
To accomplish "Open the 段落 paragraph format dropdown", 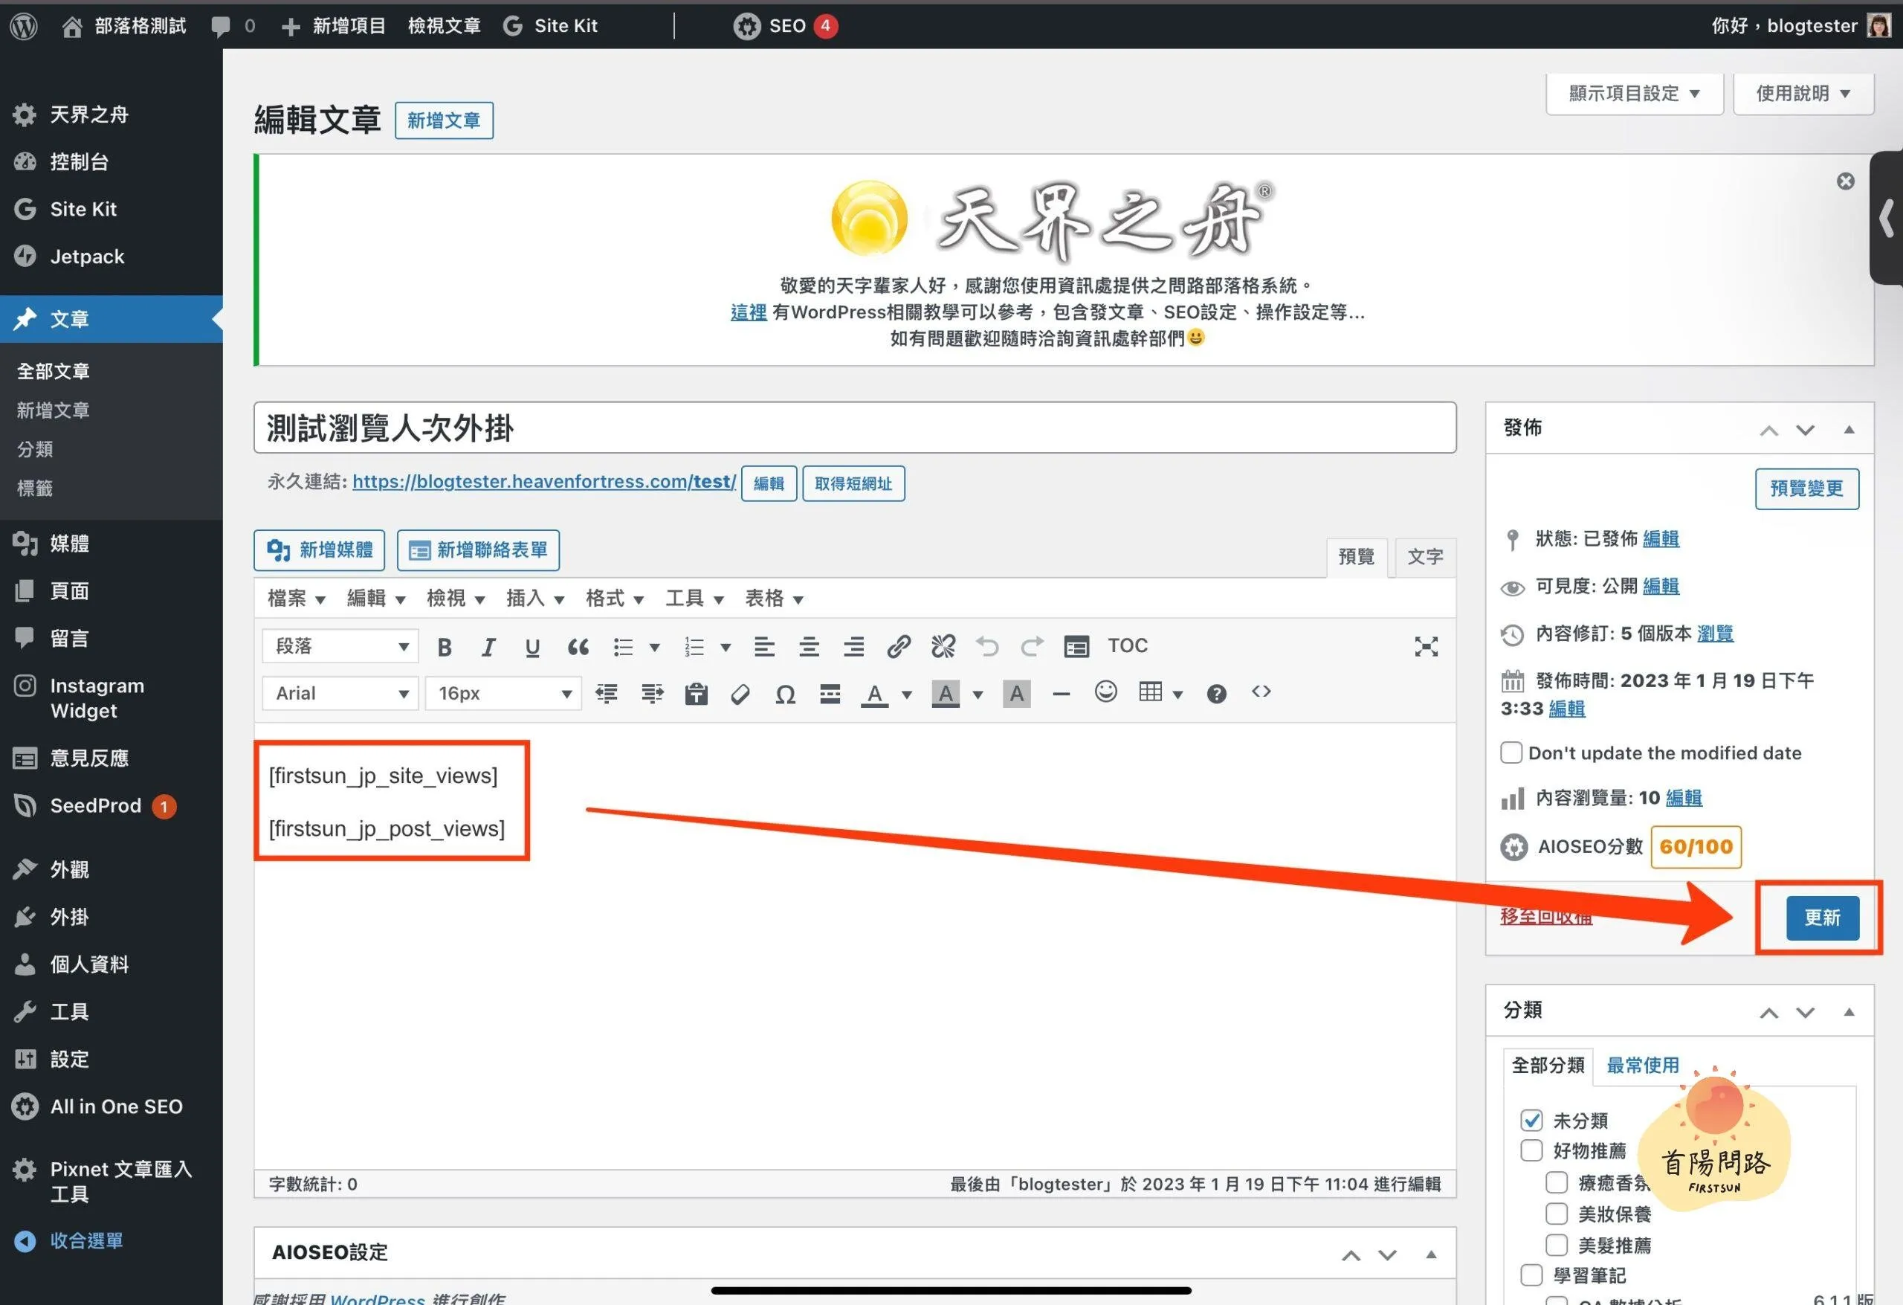I will coord(340,647).
